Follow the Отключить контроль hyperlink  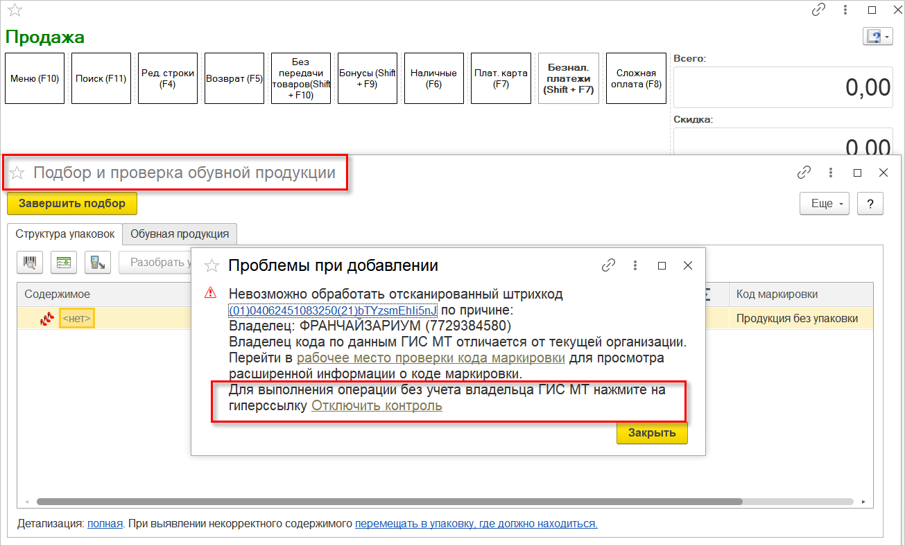point(377,406)
